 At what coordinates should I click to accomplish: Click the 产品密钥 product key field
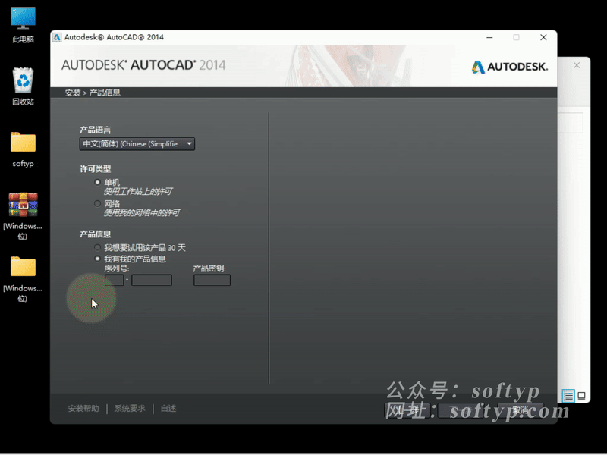[x=212, y=280]
